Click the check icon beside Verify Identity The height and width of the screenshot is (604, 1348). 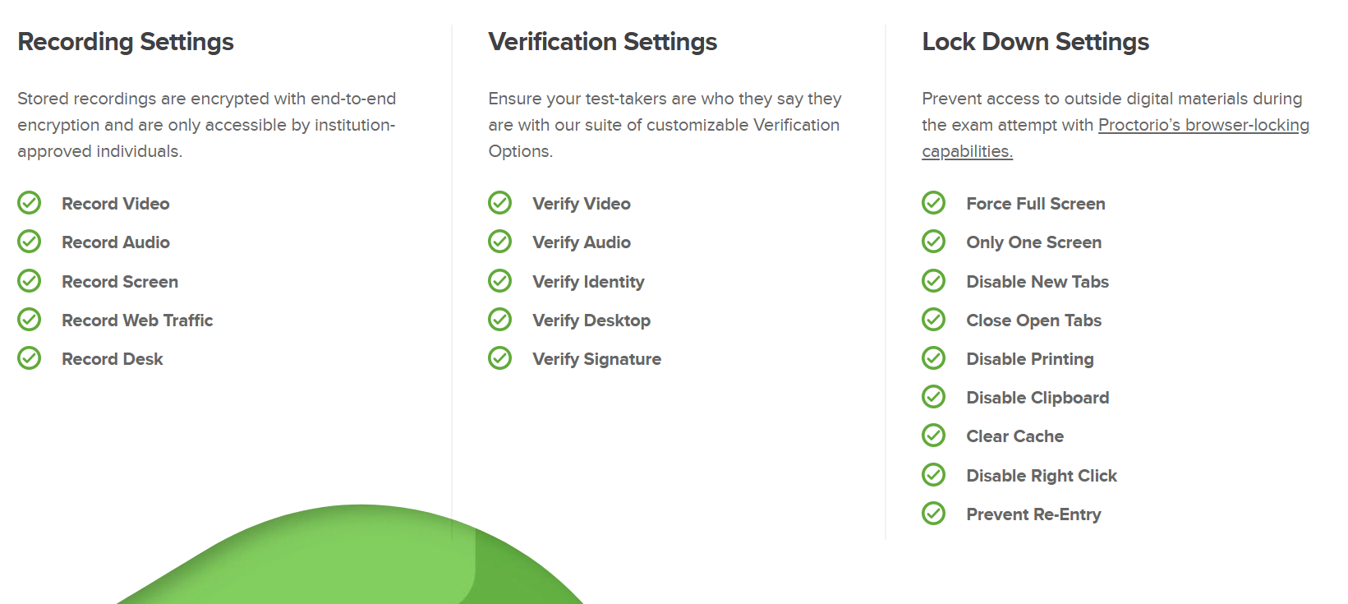(499, 281)
